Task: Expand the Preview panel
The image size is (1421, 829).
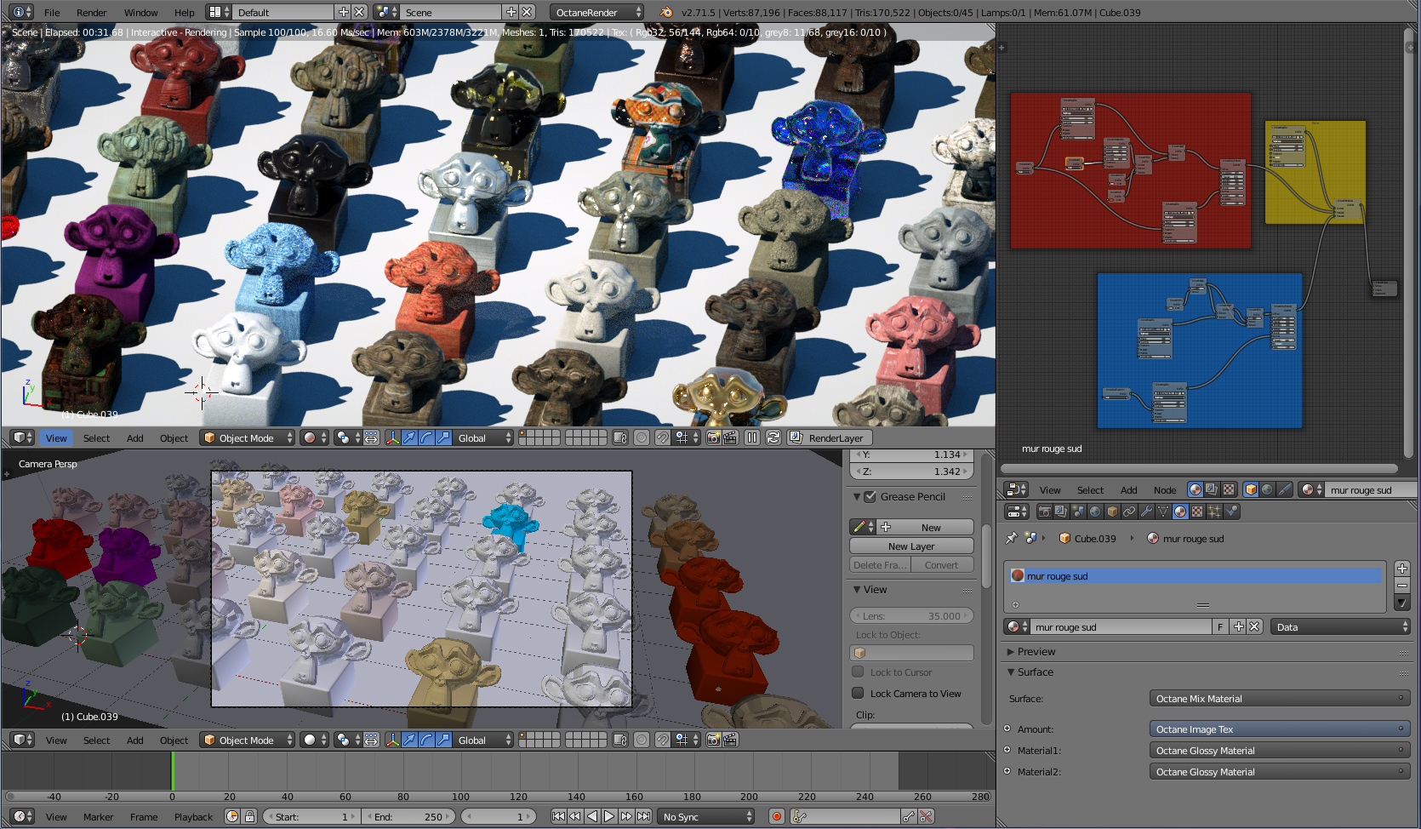Action: click(x=1036, y=651)
